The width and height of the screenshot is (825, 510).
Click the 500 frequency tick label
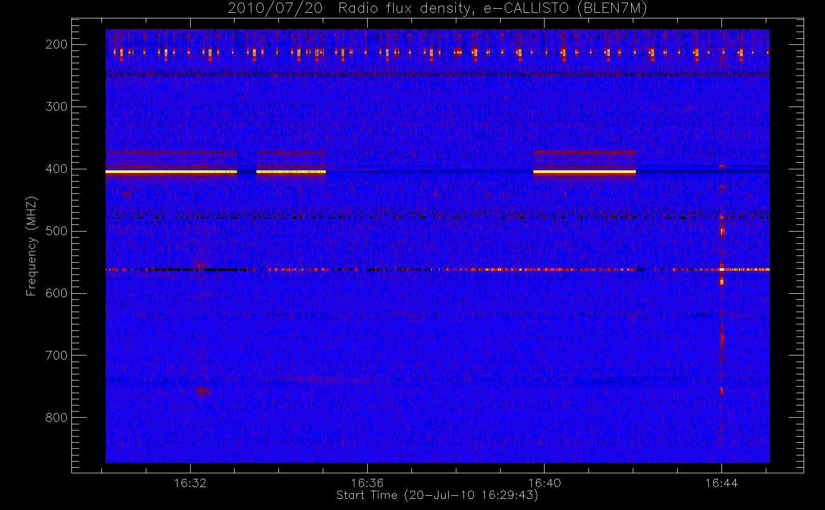click(x=57, y=231)
